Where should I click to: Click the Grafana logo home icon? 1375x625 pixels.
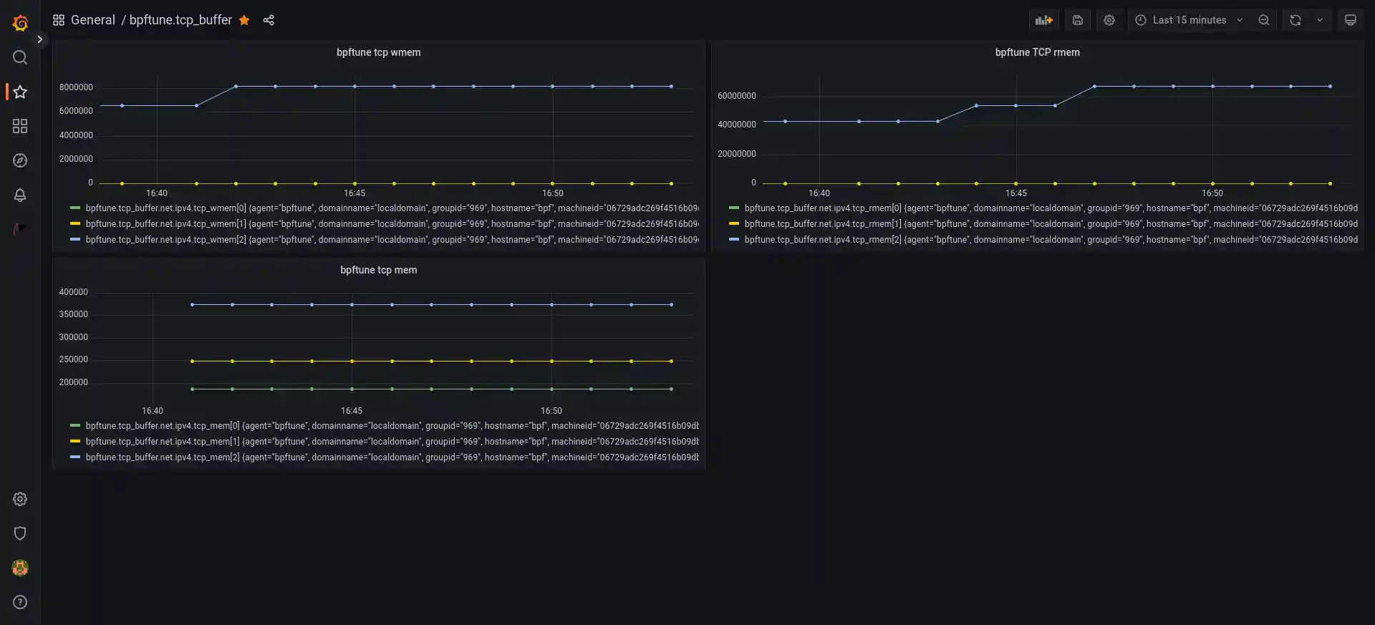tap(20, 23)
